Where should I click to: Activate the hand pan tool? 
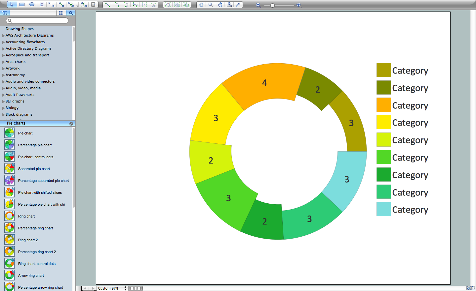[x=219, y=5]
